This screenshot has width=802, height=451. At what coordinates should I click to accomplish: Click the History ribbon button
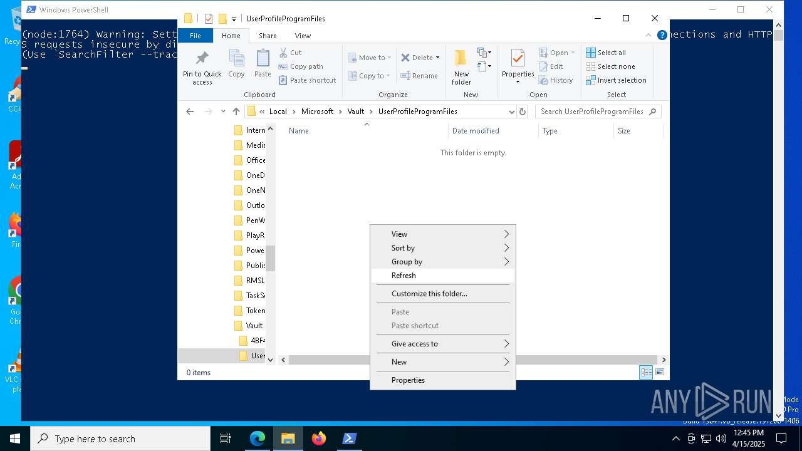click(555, 80)
